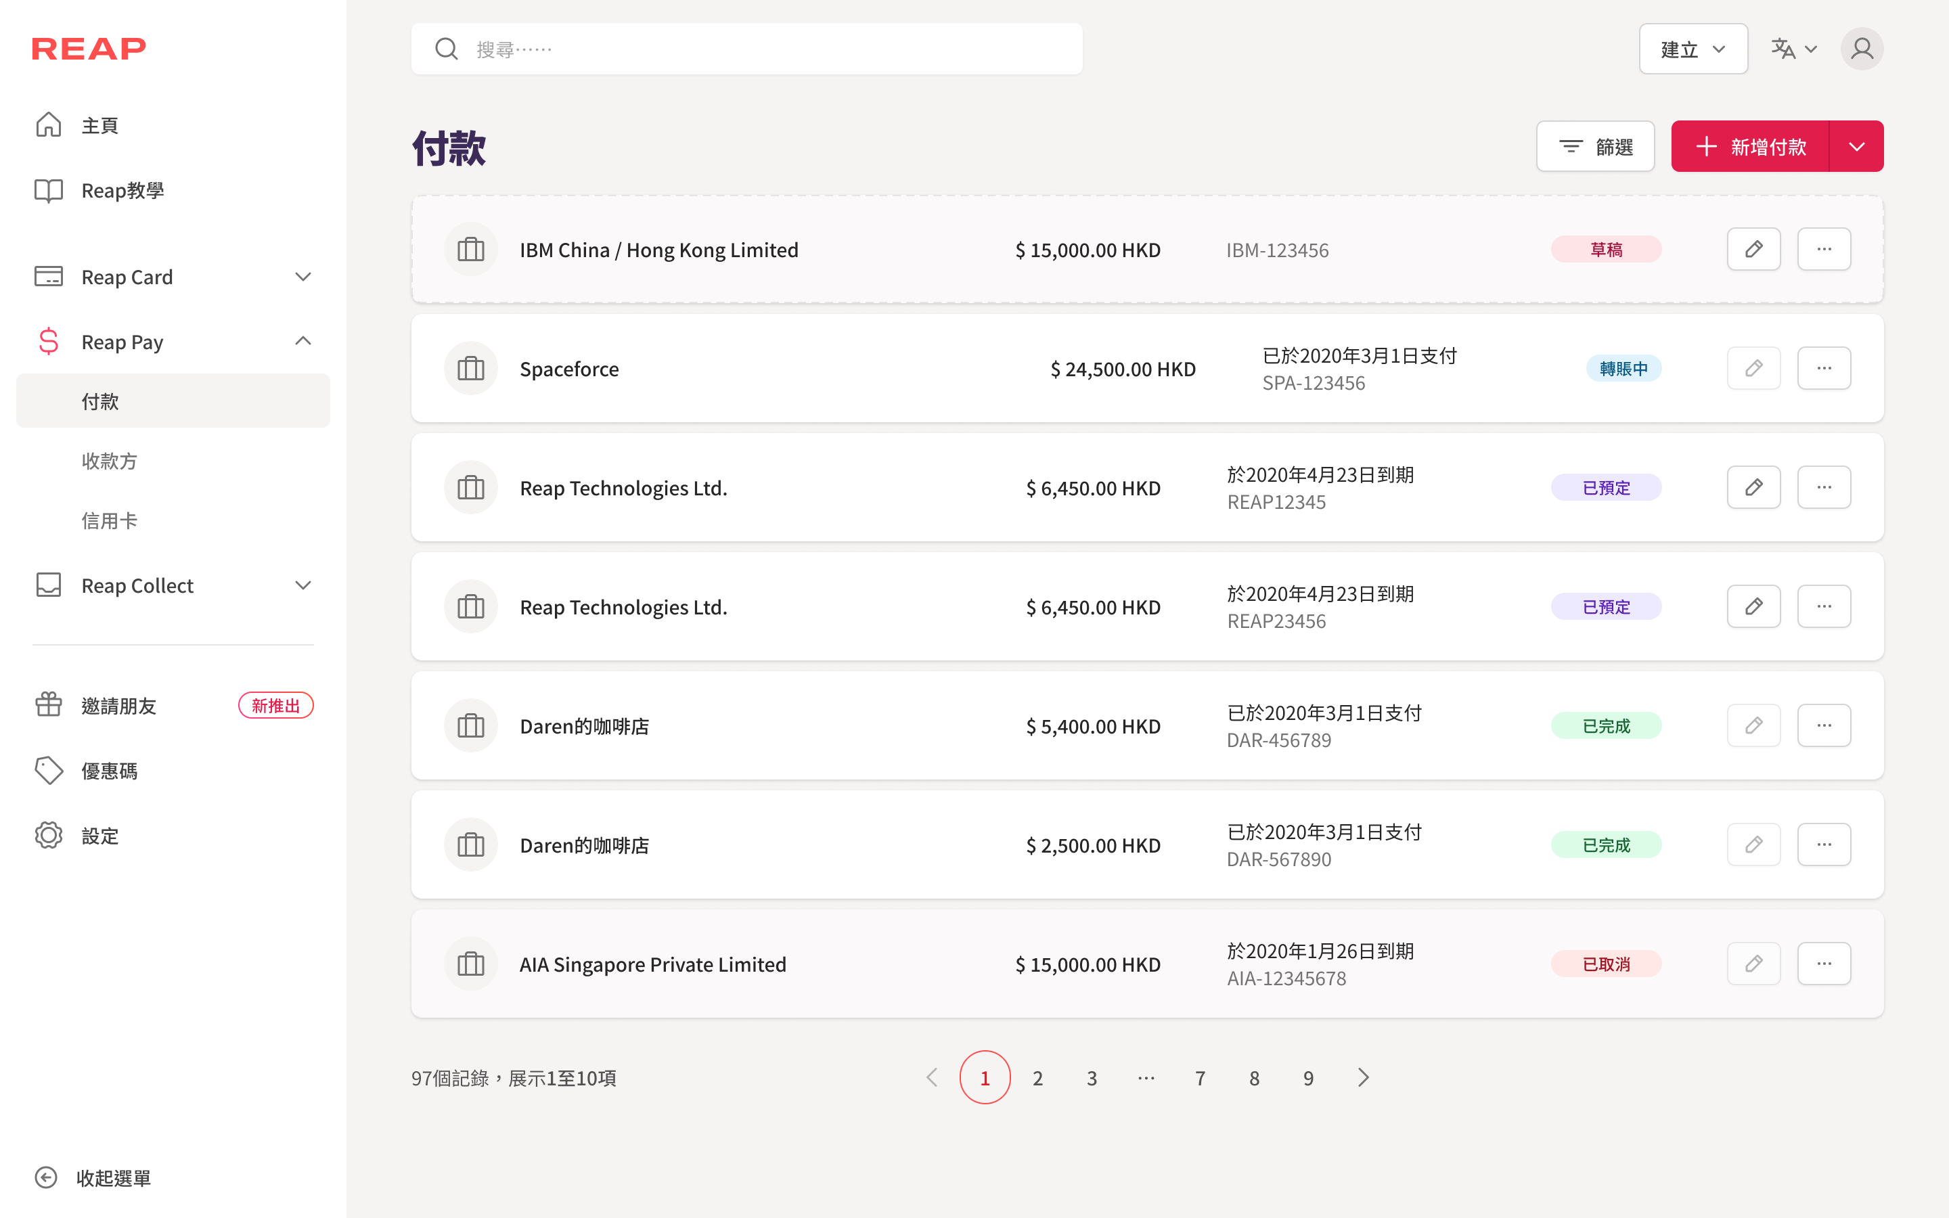Go to page 7

point(1200,1078)
